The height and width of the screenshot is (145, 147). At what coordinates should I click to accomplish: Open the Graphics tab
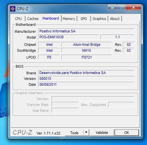tap(99, 19)
